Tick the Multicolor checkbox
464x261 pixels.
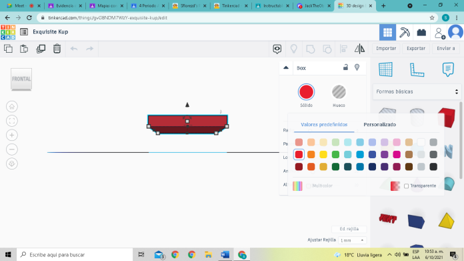pyautogui.click(x=309, y=186)
